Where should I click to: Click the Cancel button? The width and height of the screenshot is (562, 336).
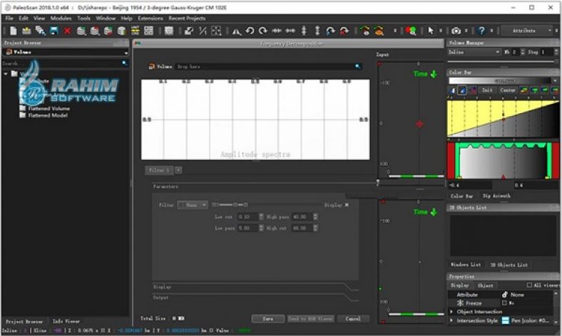click(353, 318)
